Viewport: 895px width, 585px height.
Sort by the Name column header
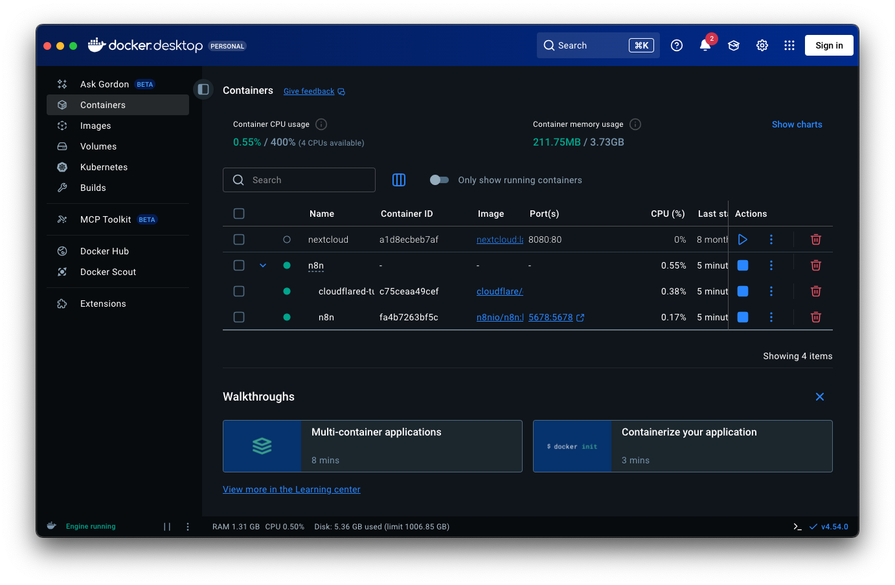(322, 214)
